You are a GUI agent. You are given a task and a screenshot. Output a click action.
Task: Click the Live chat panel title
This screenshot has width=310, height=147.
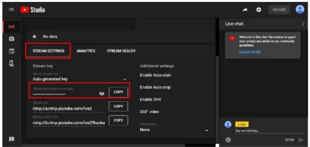[234, 24]
